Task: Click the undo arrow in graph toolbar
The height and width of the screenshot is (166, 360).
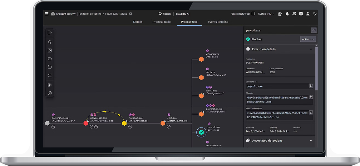Action: tap(50, 67)
